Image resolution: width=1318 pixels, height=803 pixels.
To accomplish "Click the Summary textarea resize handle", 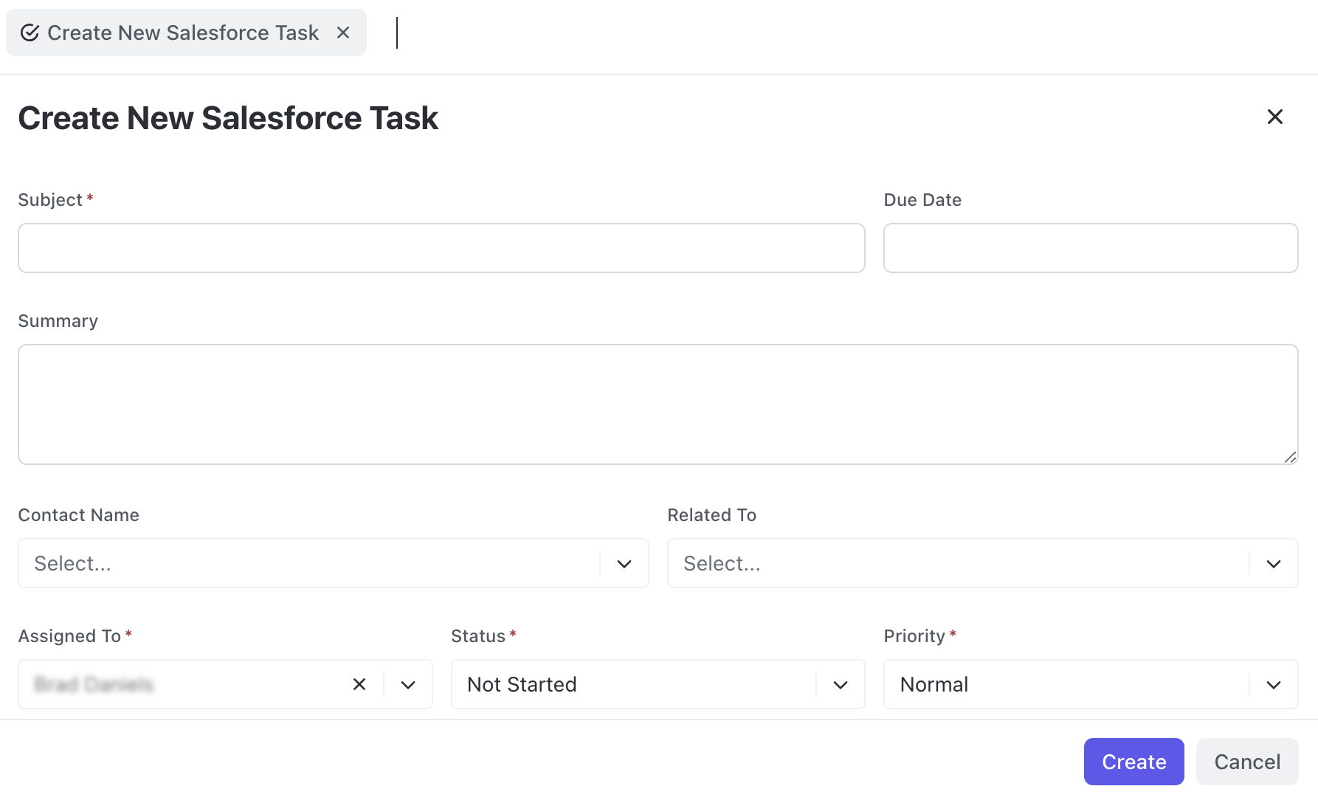I will point(1289,457).
